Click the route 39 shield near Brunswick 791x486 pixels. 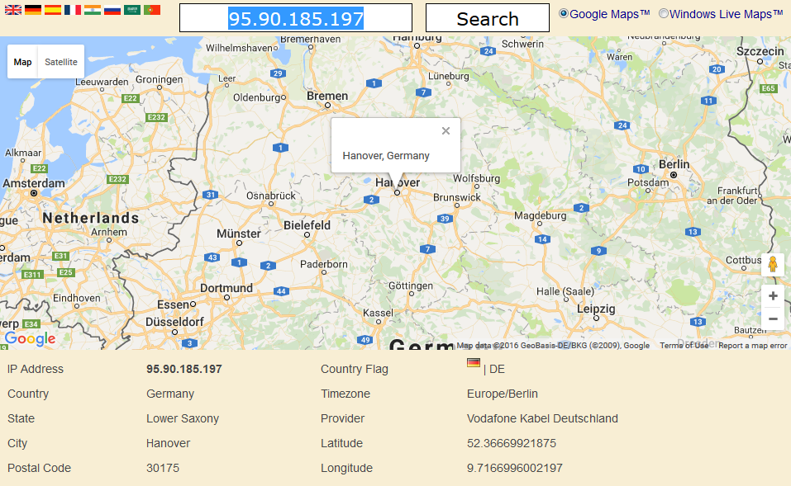click(x=445, y=219)
